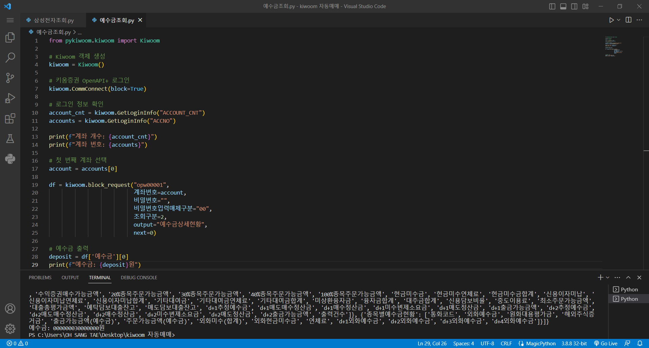
Task: Maximize the panel with the chevron-up
Action: [628, 277]
